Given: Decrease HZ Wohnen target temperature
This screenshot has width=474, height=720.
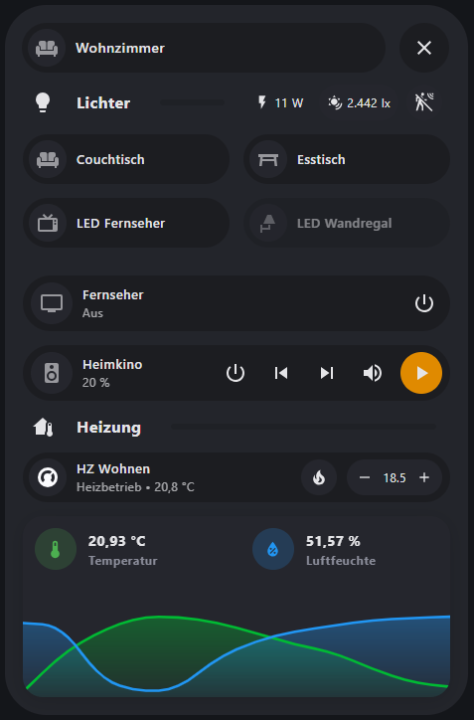Looking at the screenshot, I should 365,477.
